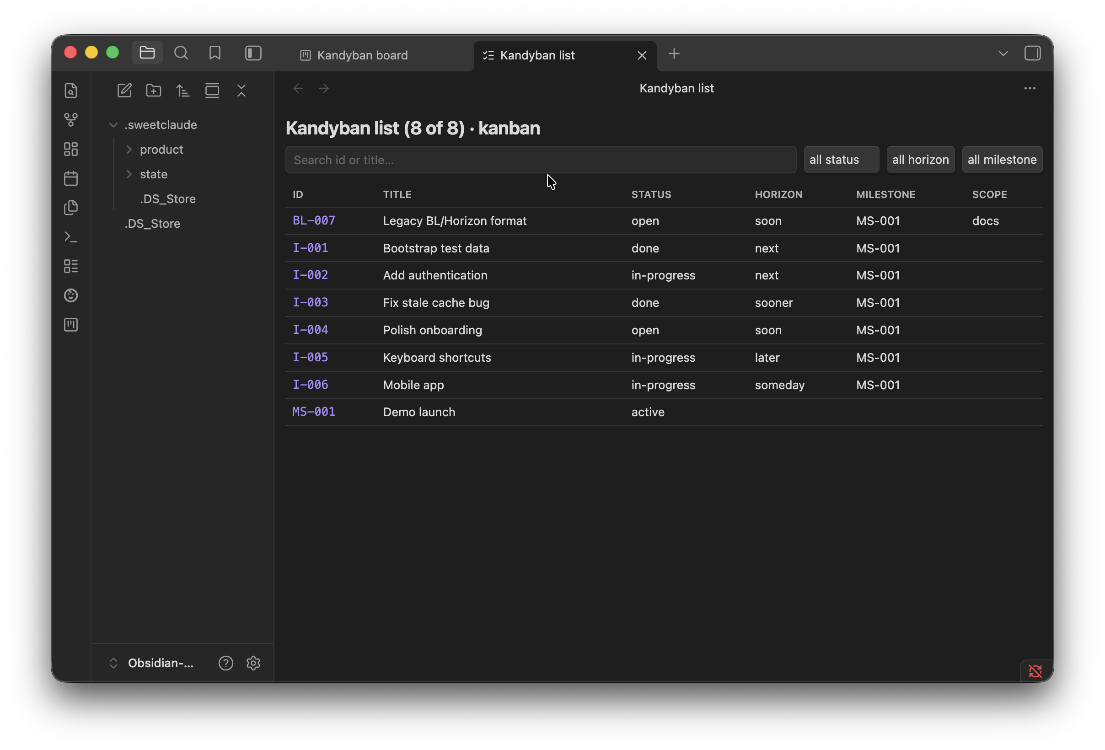
Task: Select root-level .DS_Store file
Action: [152, 224]
